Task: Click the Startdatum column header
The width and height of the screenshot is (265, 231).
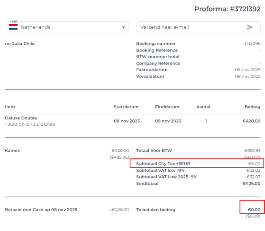Action: (x=127, y=107)
